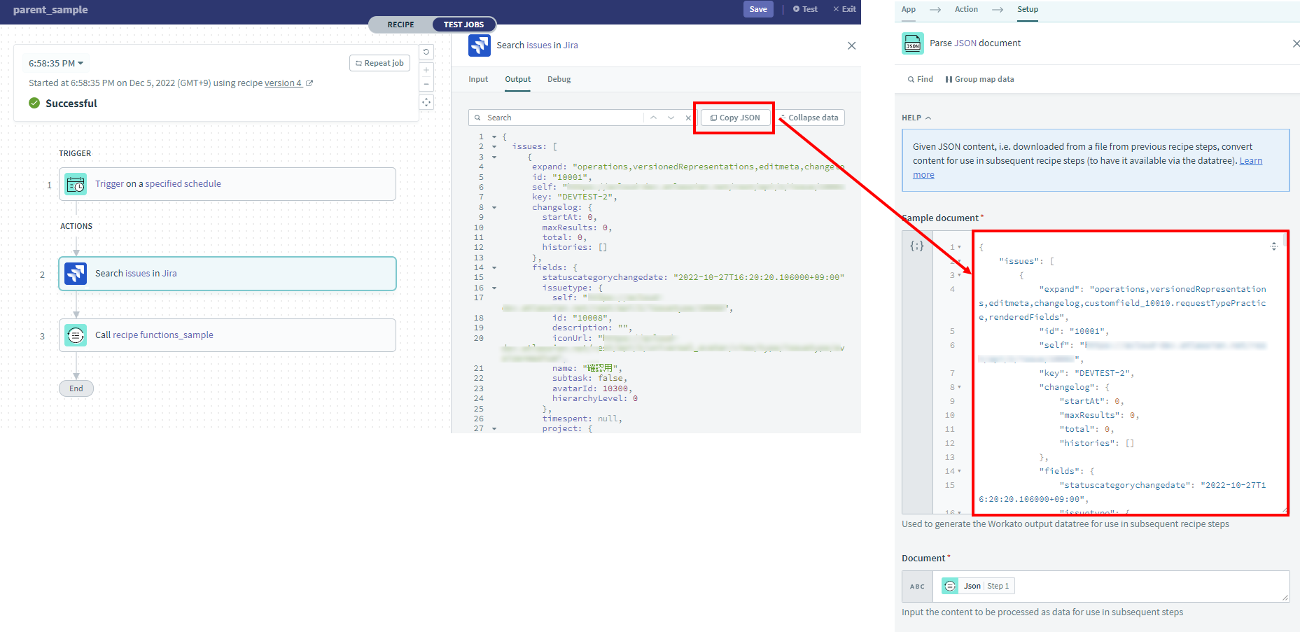Select the Search issues in Jira step
Screen dimensions: 1300x632
tap(228, 274)
